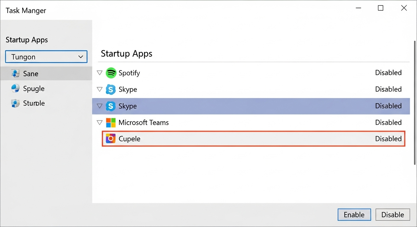Select the Cupele startup entry

pos(207,139)
